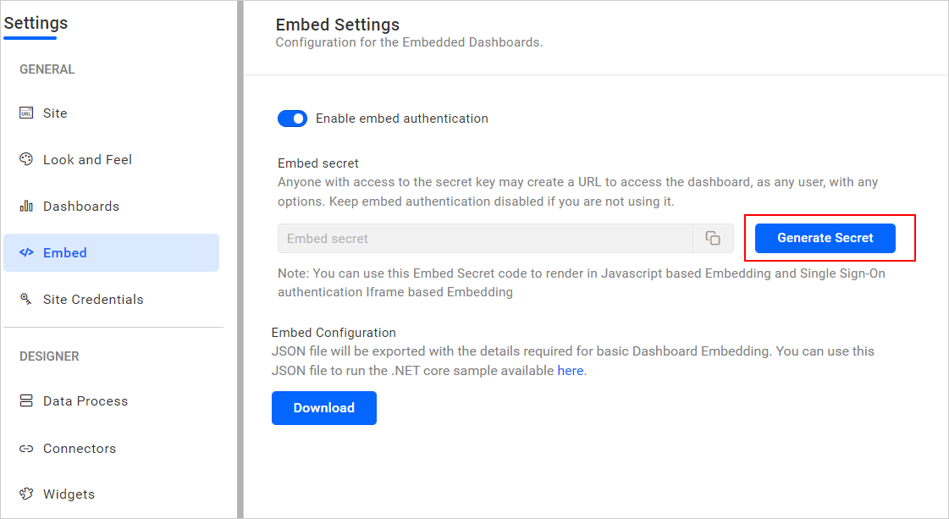Click the Data Process icon
Viewport: 949px width, 519px height.
(x=26, y=401)
